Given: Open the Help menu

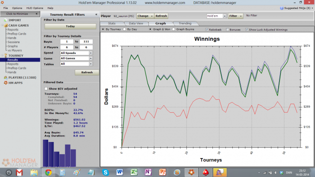Looking at the screenshot, I should (50, 8).
